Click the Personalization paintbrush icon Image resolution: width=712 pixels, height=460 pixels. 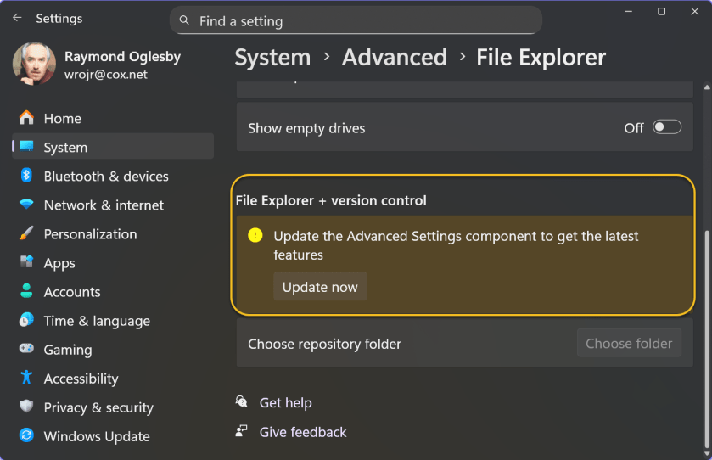tap(26, 233)
